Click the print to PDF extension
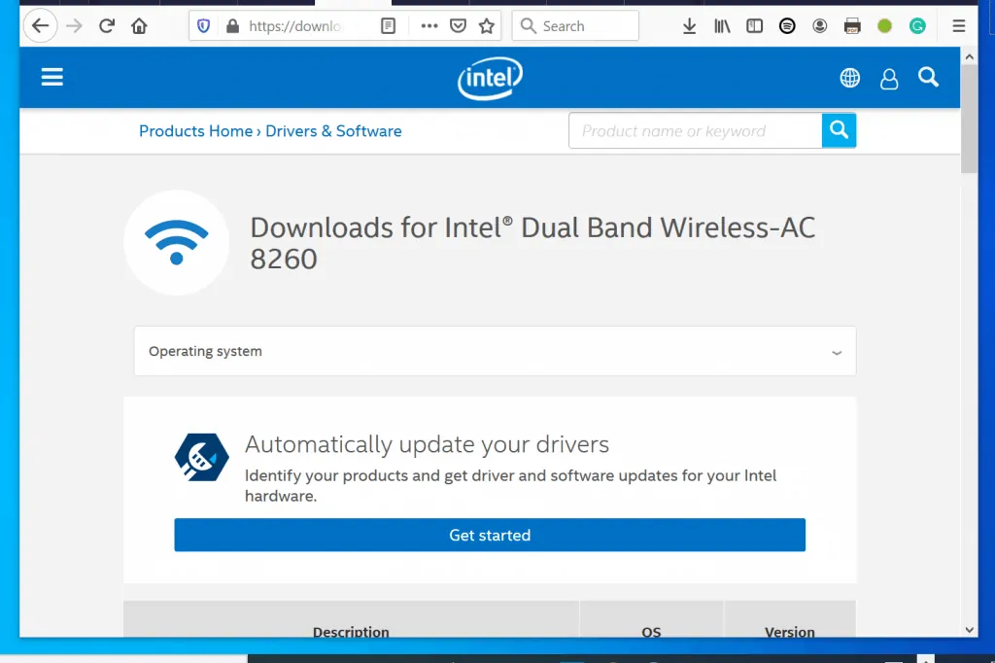 pos(852,26)
